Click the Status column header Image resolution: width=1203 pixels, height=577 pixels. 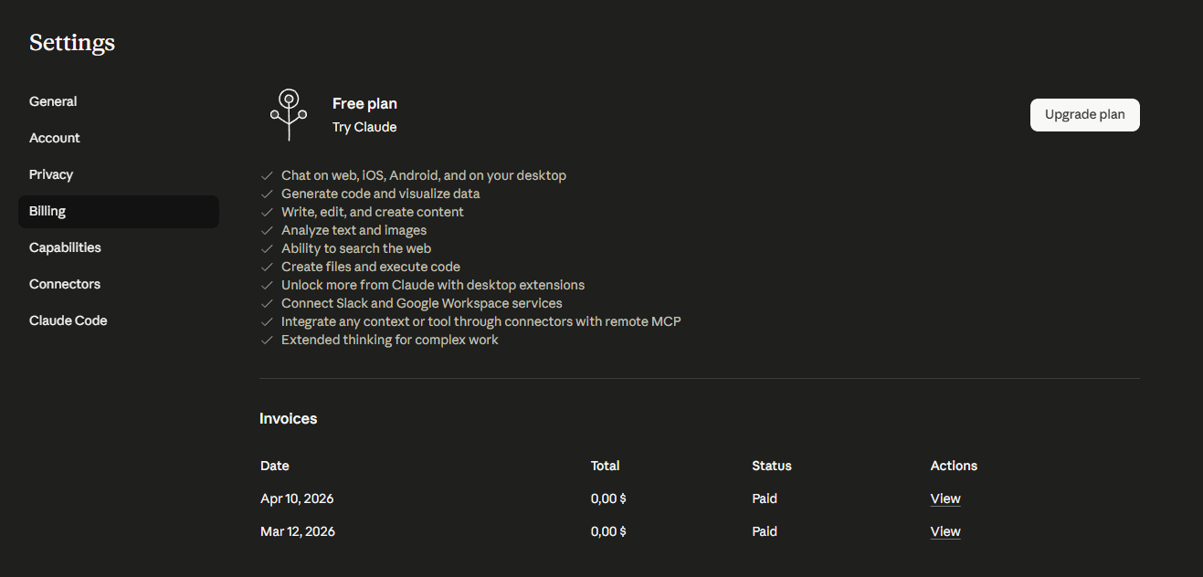pos(772,466)
